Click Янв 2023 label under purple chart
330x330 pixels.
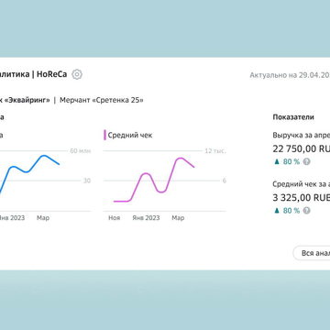146,218
